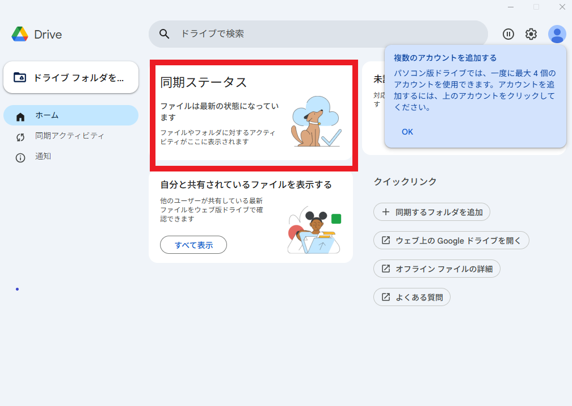Open よくある質問 help link
The height and width of the screenshot is (406, 572).
tap(411, 296)
